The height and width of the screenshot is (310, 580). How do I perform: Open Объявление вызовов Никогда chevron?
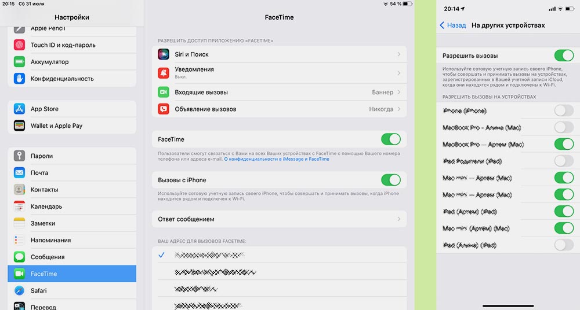(399, 109)
